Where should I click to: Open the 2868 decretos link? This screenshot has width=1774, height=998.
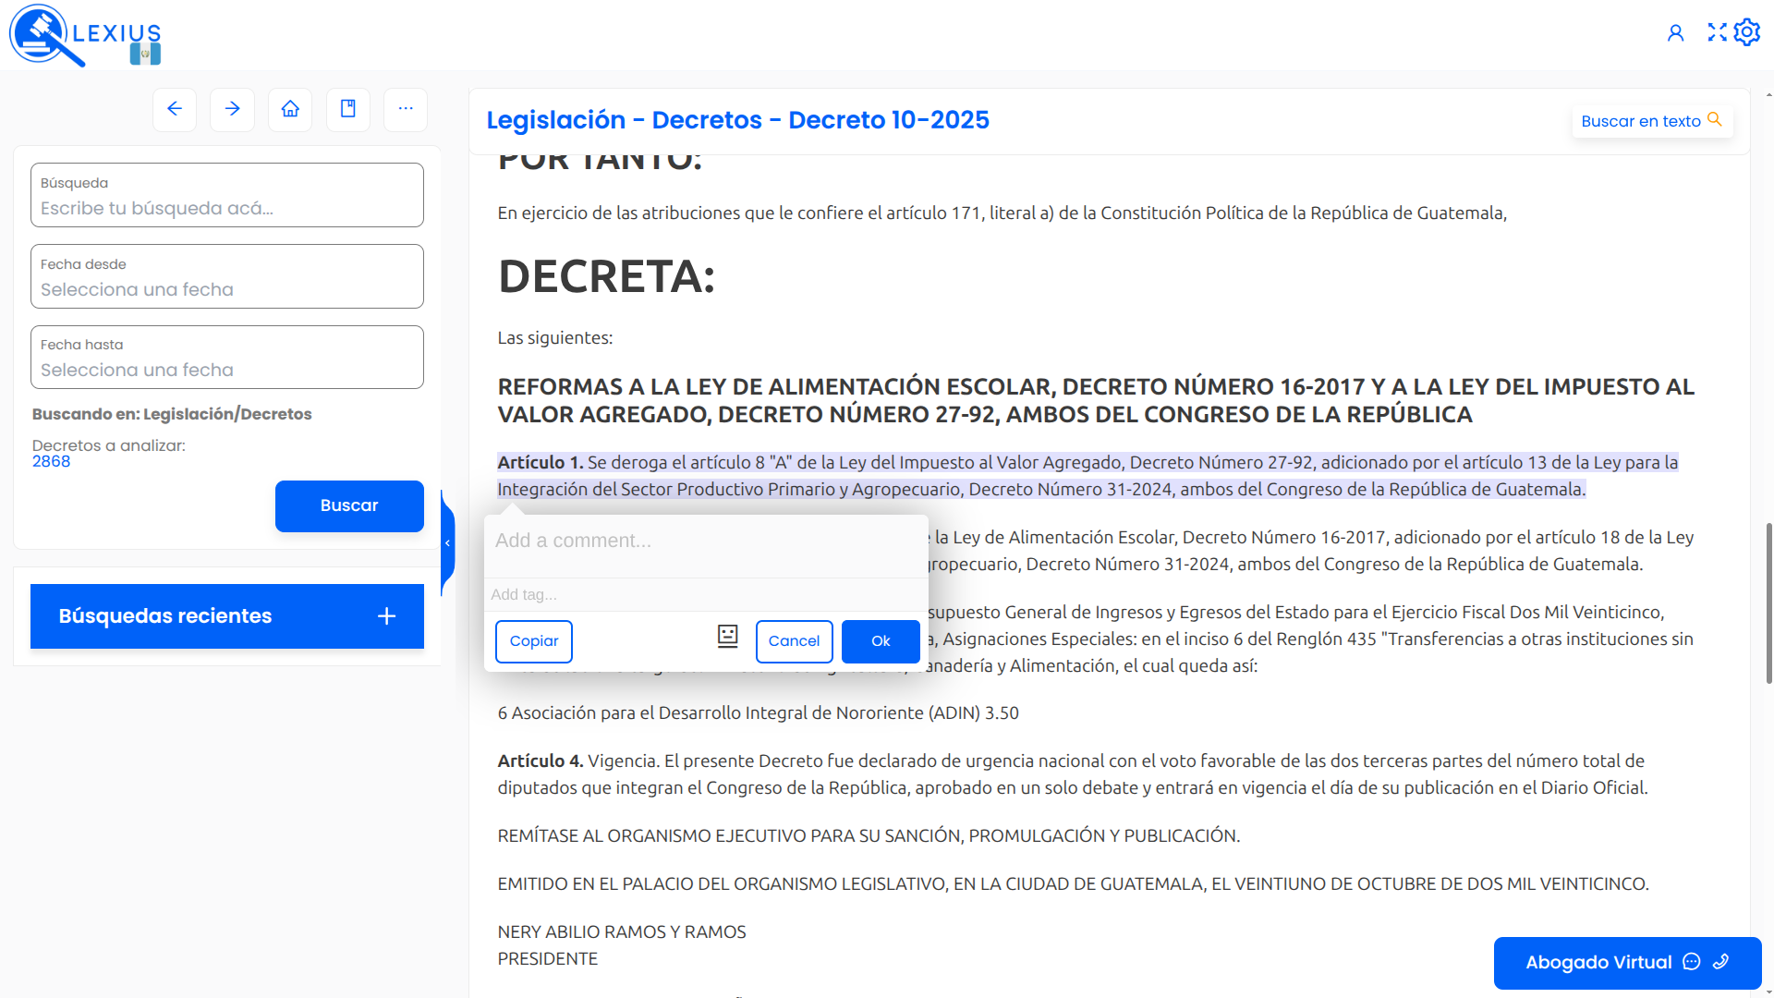click(52, 461)
